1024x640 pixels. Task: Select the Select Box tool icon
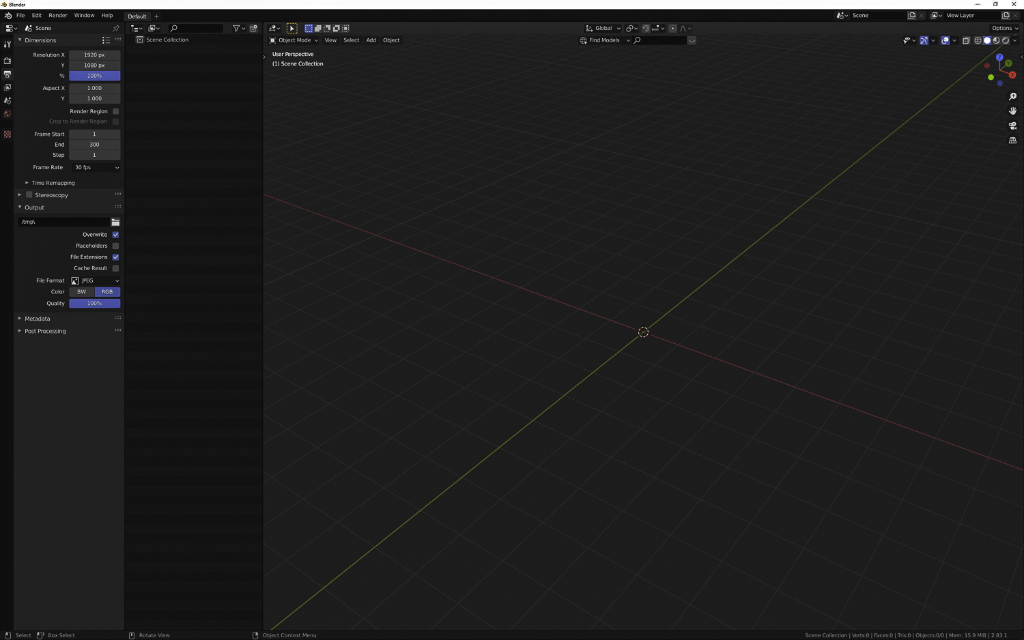click(x=292, y=28)
